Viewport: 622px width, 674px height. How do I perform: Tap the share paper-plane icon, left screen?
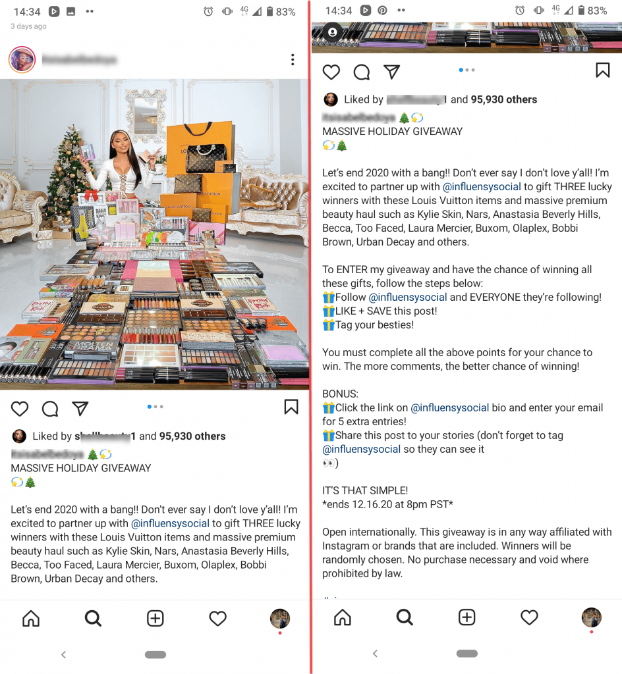[x=80, y=408]
